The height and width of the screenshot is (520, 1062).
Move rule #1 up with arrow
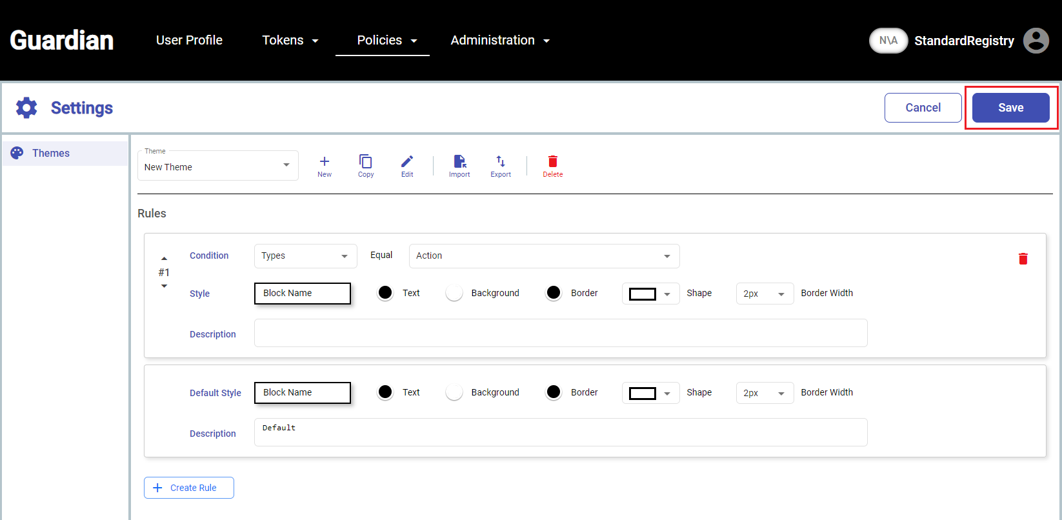click(x=164, y=259)
